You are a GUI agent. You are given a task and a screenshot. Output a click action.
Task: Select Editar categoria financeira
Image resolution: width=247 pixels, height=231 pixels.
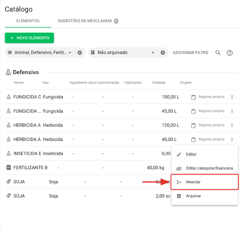tap(205, 168)
